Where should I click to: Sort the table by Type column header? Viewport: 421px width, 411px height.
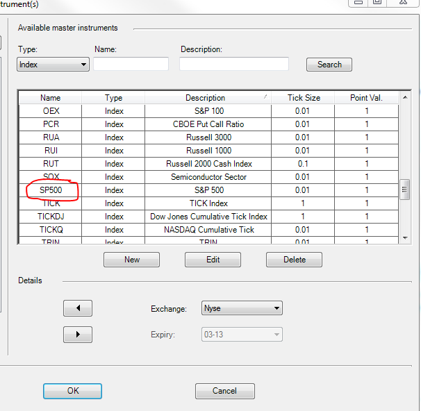point(113,98)
